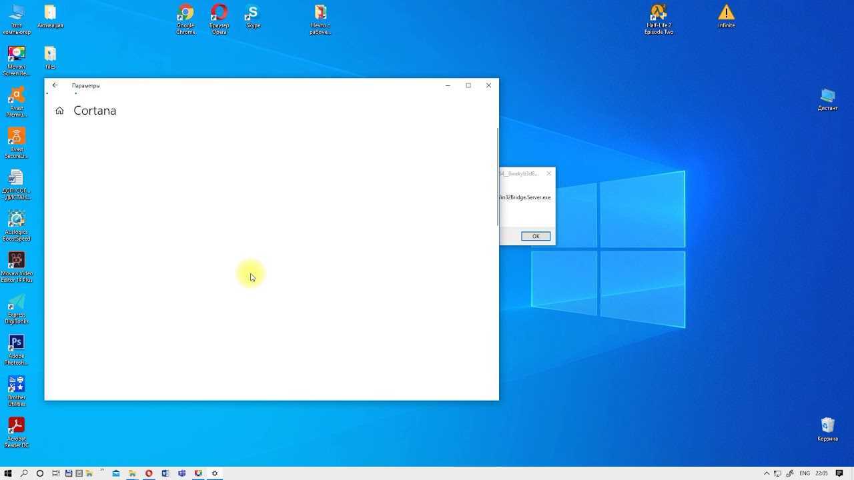Switch to Opera on the taskbar

(149, 473)
